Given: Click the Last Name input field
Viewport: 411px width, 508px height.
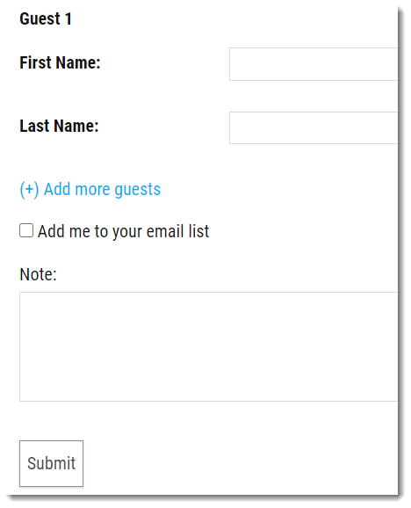Looking at the screenshot, I should (x=314, y=127).
